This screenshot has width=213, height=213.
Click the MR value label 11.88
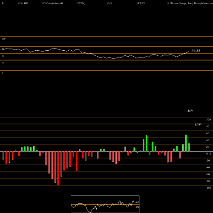(x=198, y=124)
